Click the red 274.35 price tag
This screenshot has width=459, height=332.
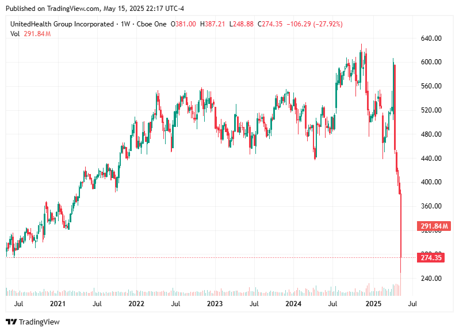pos(431,258)
